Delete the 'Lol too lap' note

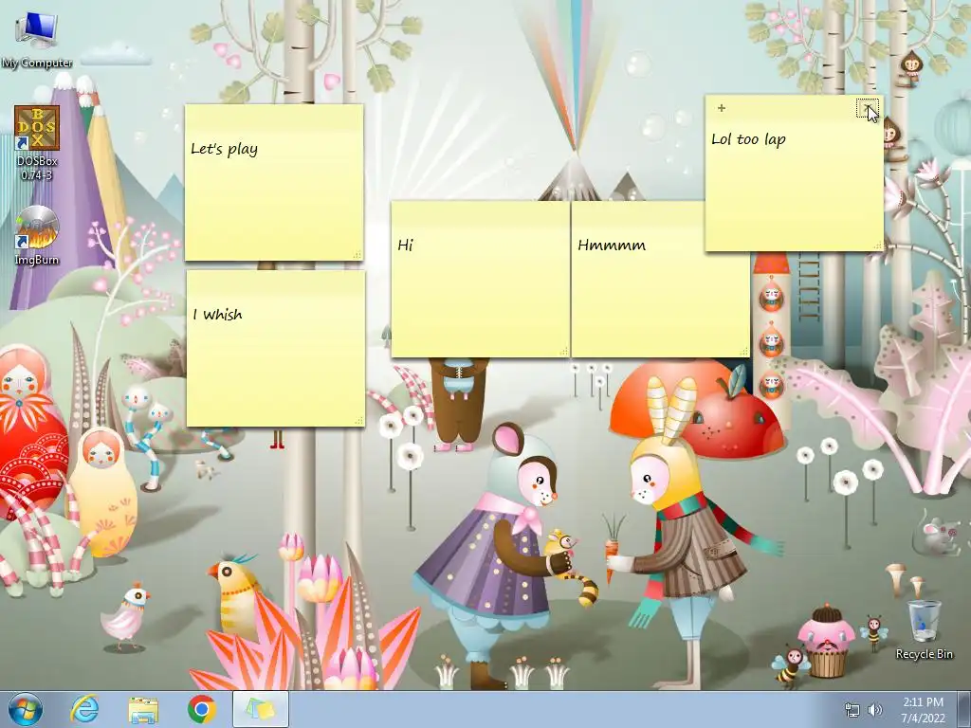pyautogui.click(x=867, y=108)
